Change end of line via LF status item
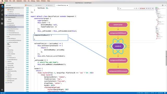 point(156,93)
